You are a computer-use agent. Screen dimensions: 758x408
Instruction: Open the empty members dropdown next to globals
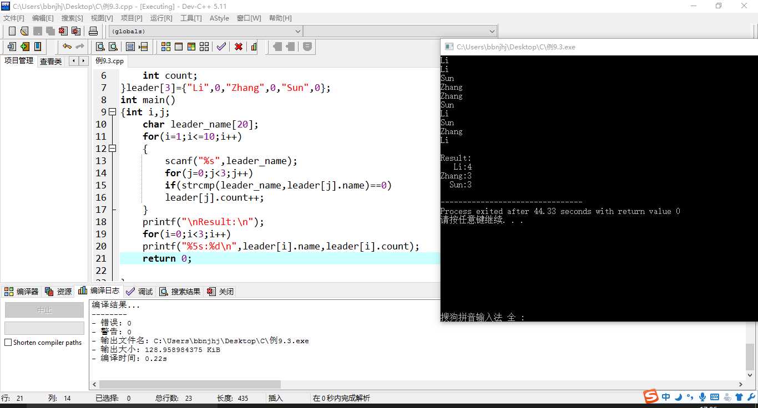400,31
